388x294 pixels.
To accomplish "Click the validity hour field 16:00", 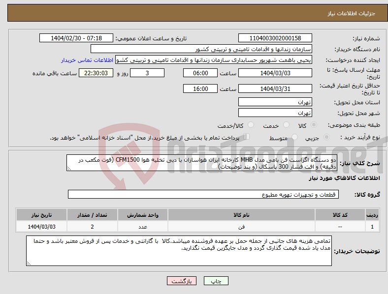I will tap(200, 88).
